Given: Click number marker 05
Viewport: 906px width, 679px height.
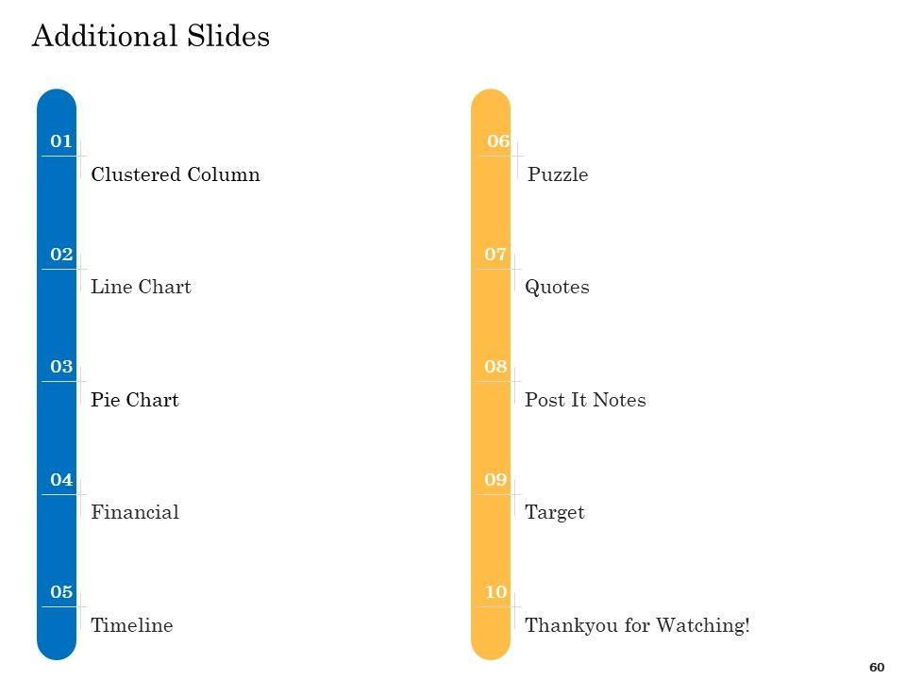Looking at the screenshot, I should pos(61,592).
